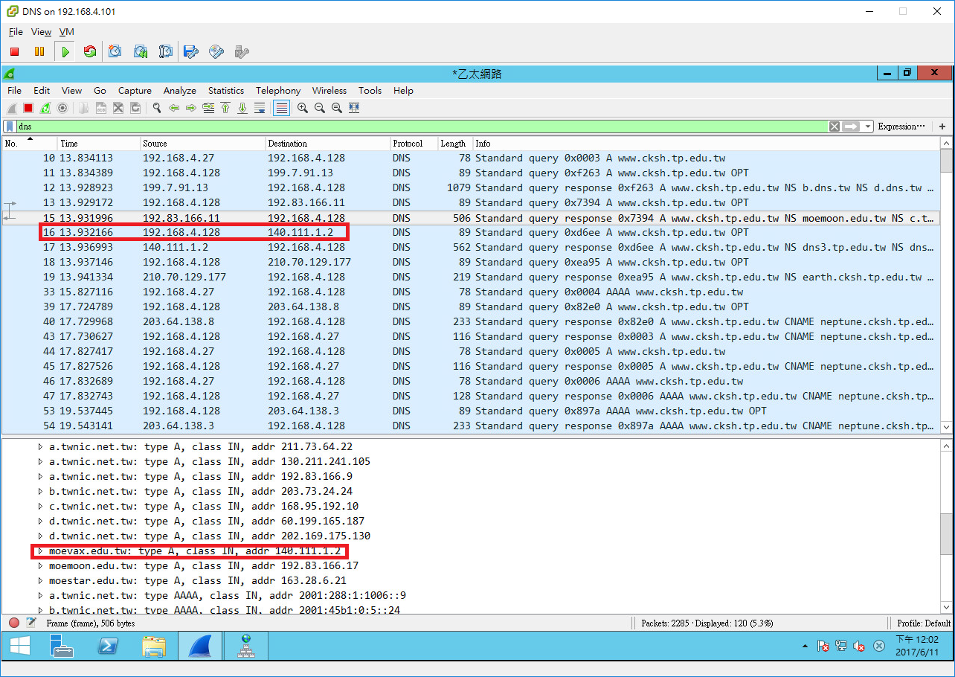The width and height of the screenshot is (955, 677).
Task: Open Go to specified packet icon
Action: [x=208, y=108]
